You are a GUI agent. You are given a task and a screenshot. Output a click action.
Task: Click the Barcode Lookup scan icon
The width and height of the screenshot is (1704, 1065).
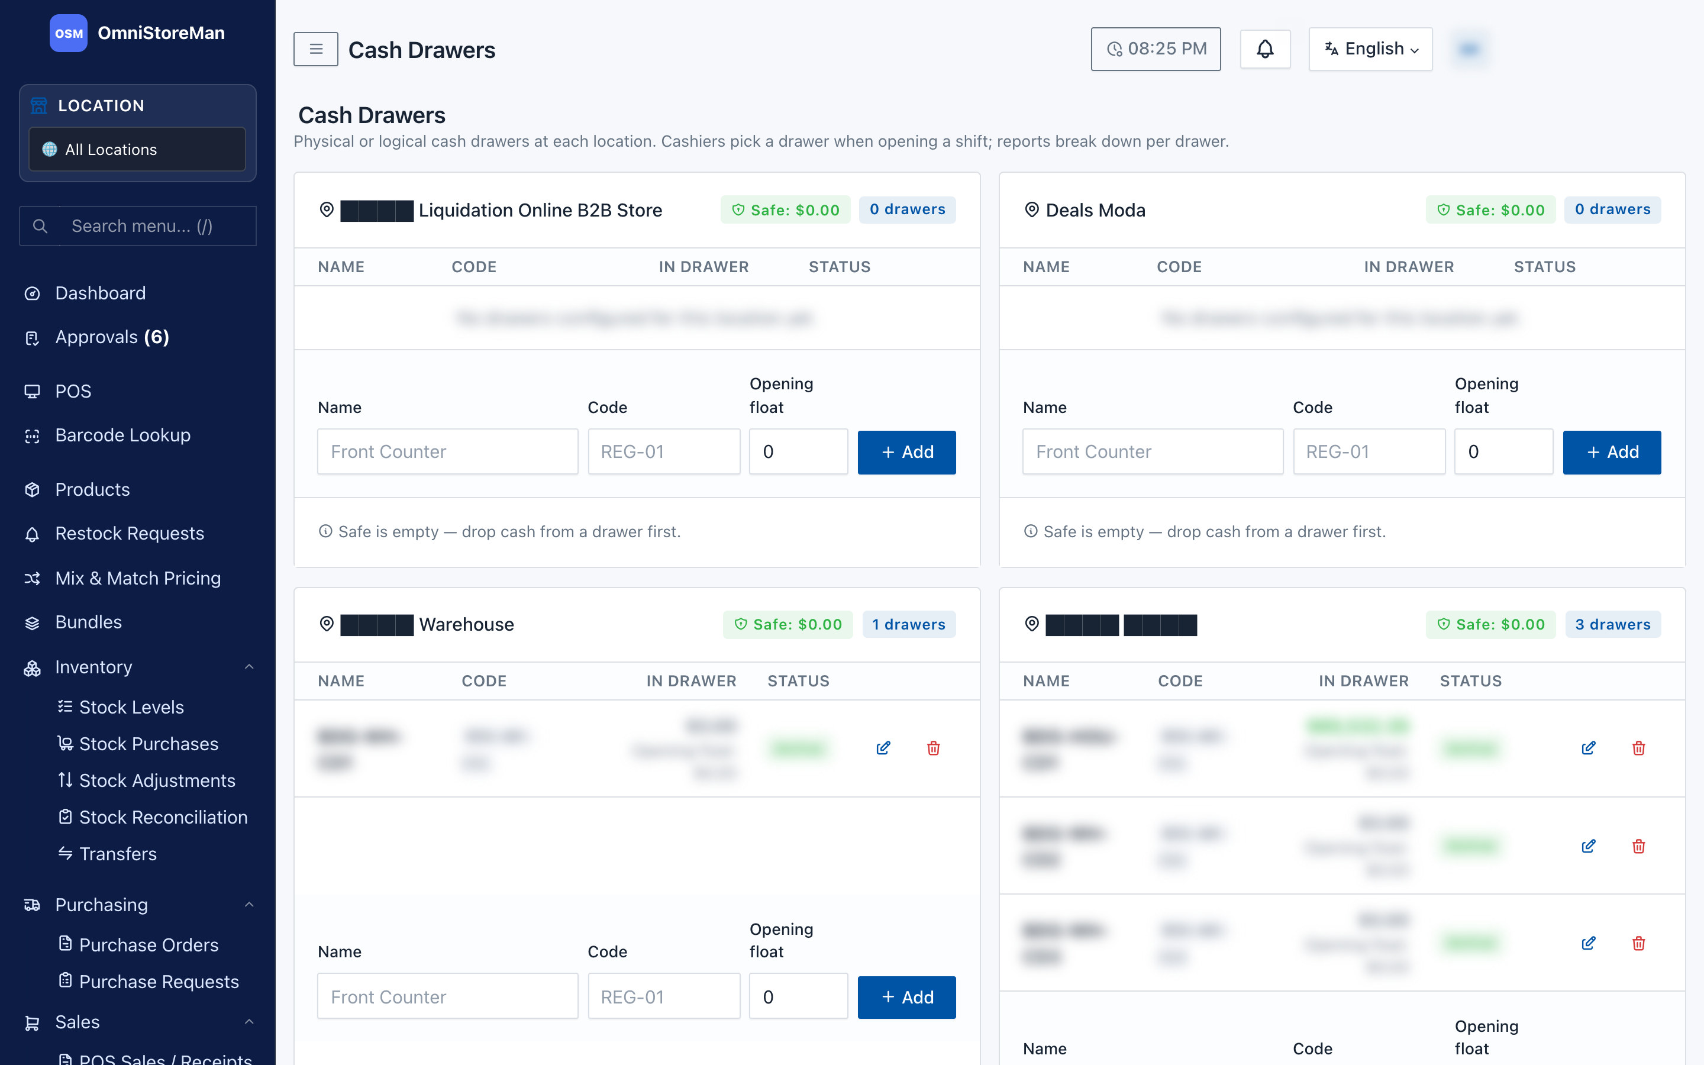click(x=33, y=436)
